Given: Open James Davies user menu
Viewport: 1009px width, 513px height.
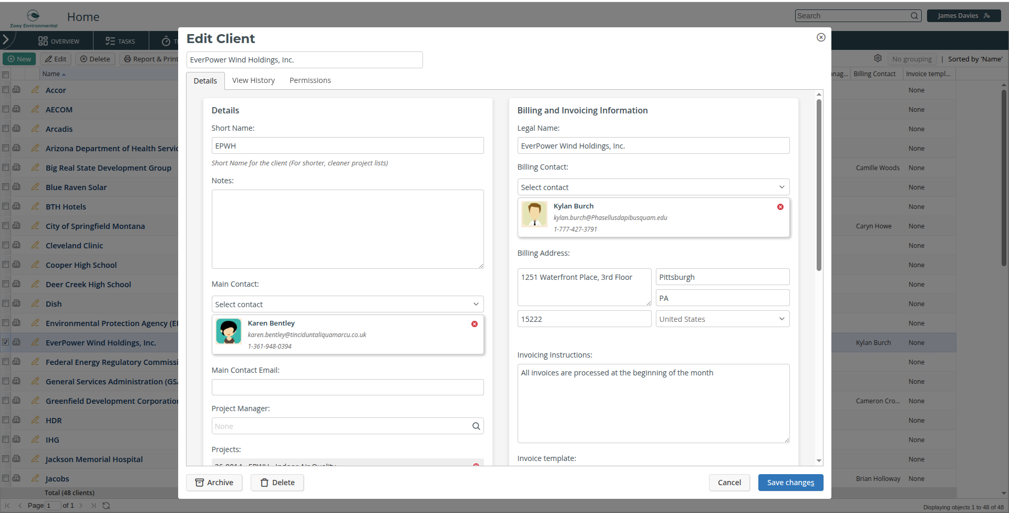Looking at the screenshot, I should (x=963, y=16).
